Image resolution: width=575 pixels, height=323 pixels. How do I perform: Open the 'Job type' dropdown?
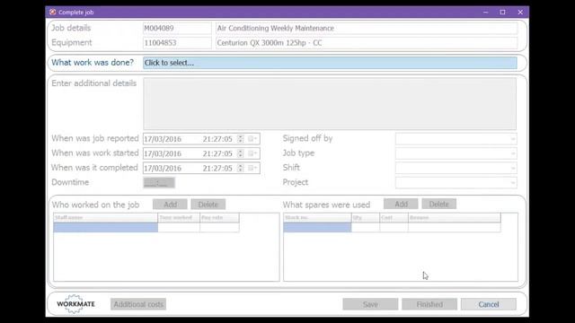(x=456, y=153)
